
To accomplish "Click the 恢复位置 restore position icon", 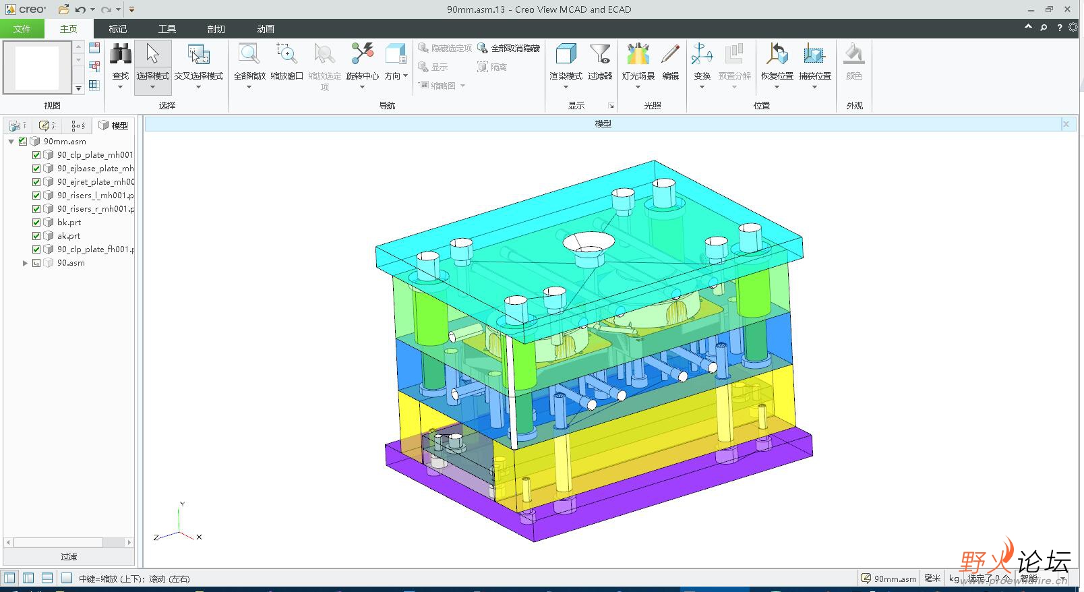I will [777, 55].
